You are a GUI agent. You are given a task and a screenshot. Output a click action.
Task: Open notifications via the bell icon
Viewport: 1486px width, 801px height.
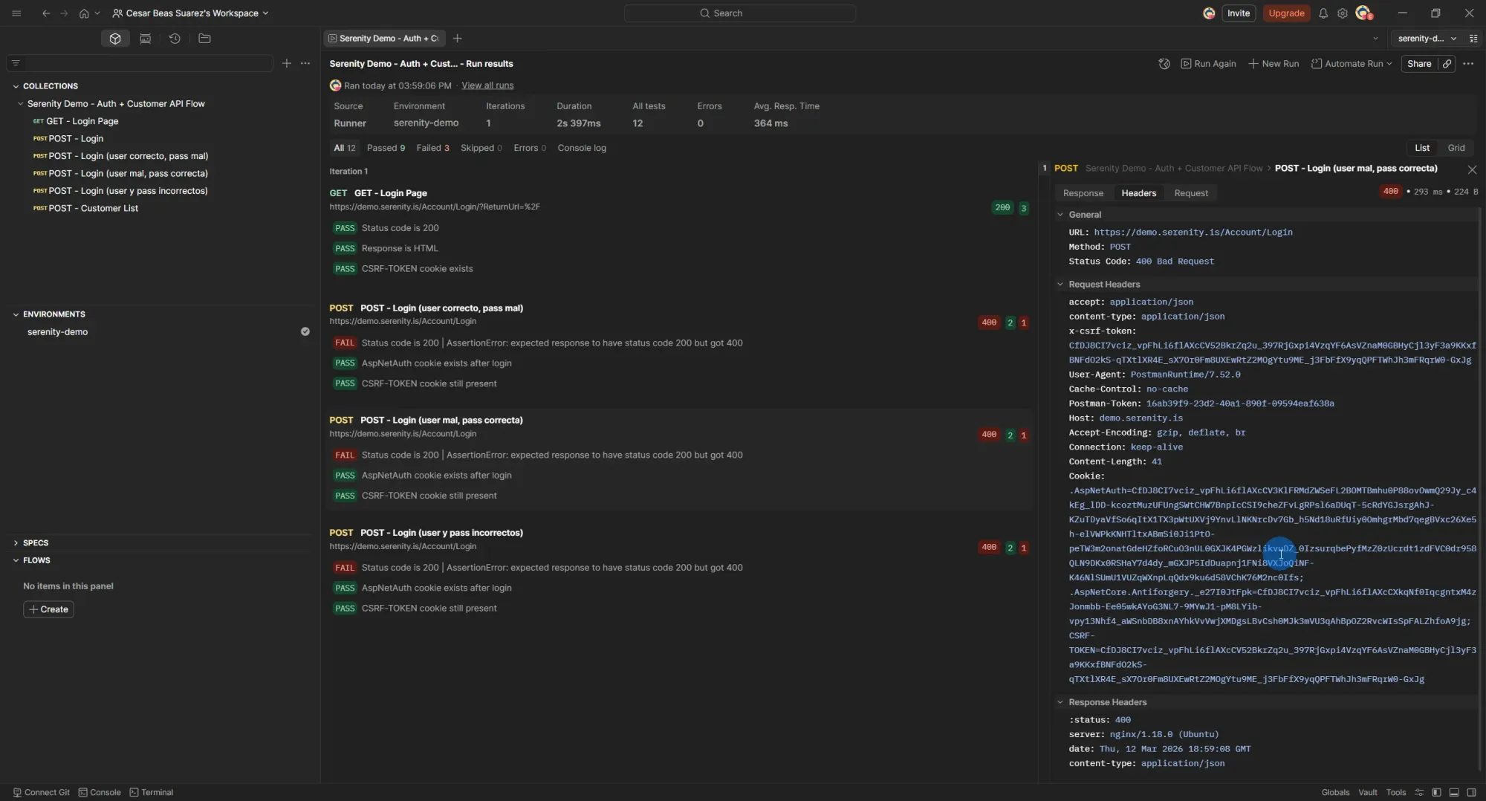click(1323, 13)
